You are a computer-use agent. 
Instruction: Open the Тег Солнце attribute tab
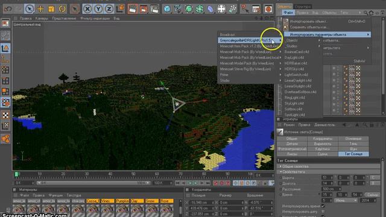tap(353, 154)
